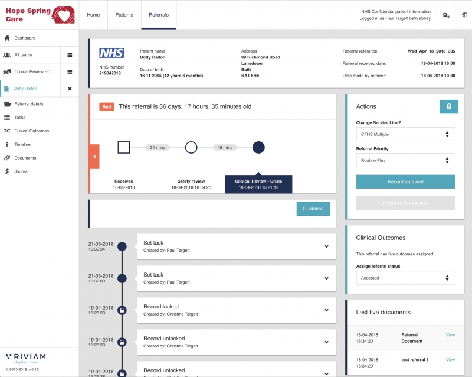
Task: Click the NHS logo in patient card
Action: (112, 53)
